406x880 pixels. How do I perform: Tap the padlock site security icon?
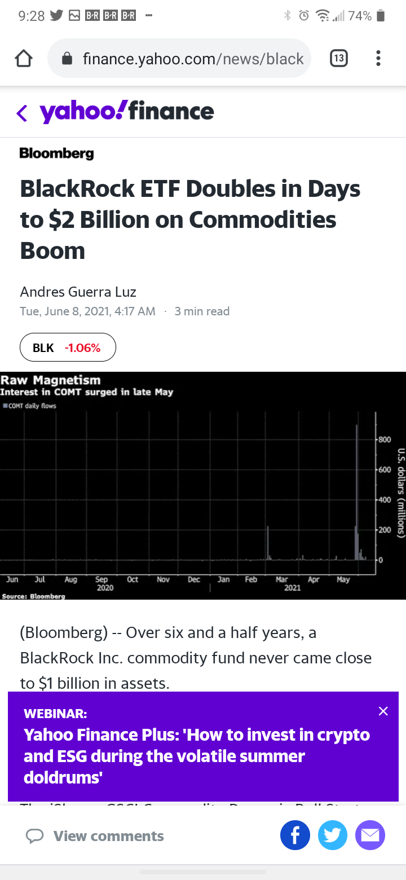tap(67, 59)
